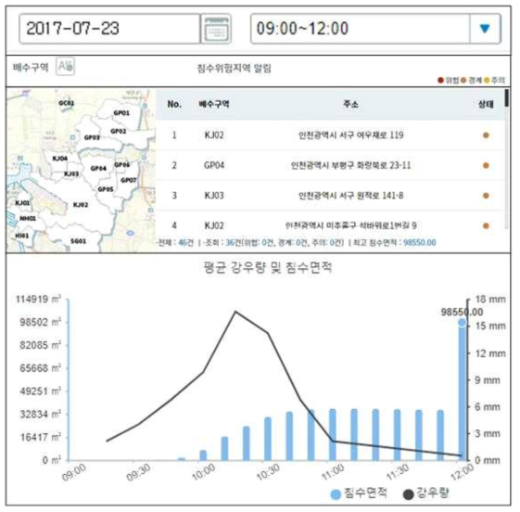Select row 1 KJ02 drainage cell
This screenshot has width=520, height=512.
[214, 135]
